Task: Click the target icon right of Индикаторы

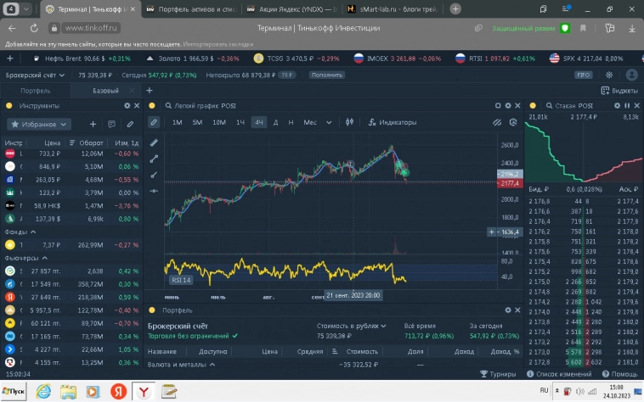Action: [513, 122]
